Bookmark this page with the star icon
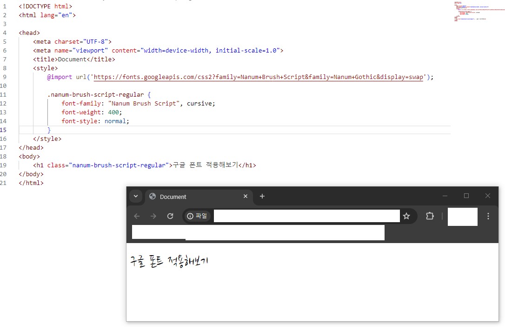Viewport: 505px width, 330px height. point(406,216)
